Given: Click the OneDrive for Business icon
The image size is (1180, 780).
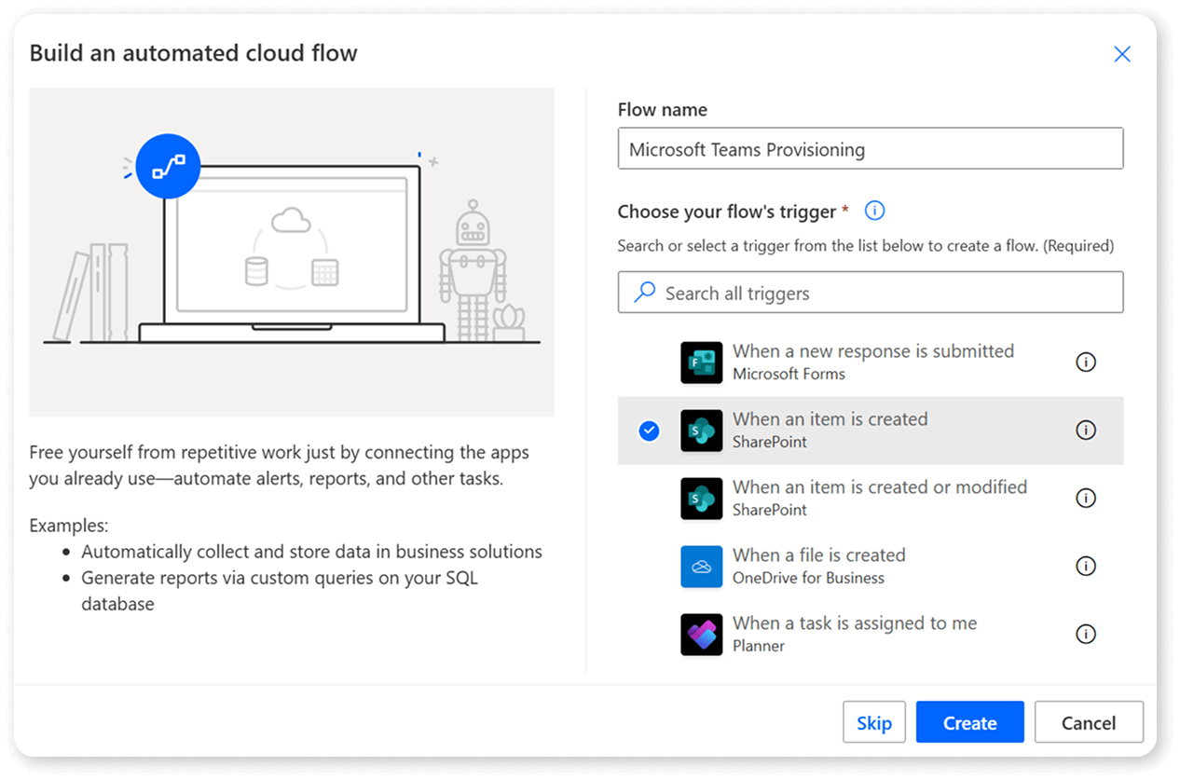Looking at the screenshot, I should tap(701, 567).
